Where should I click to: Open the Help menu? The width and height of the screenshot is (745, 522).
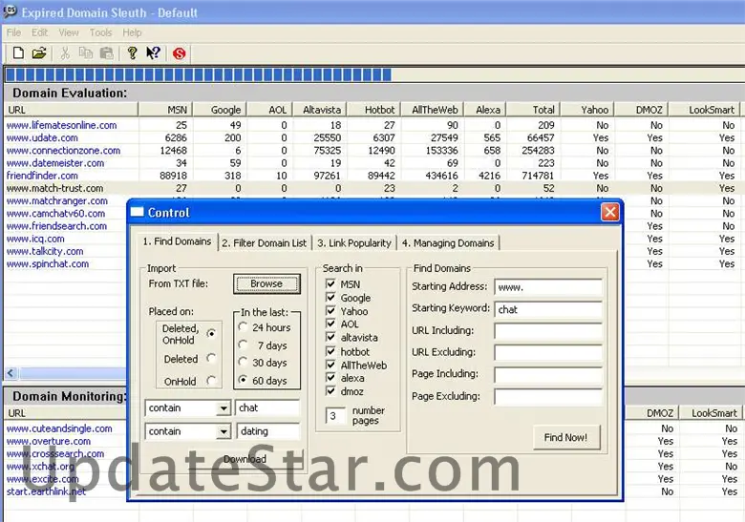(132, 32)
